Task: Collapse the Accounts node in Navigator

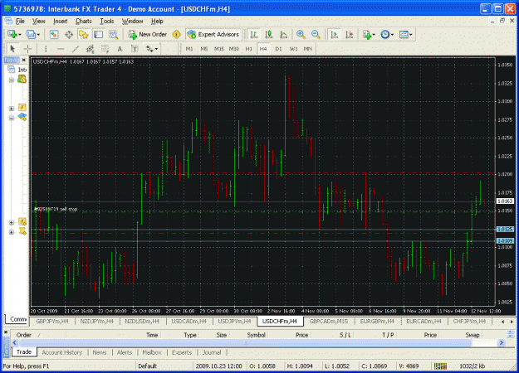Action: (12, 80)
